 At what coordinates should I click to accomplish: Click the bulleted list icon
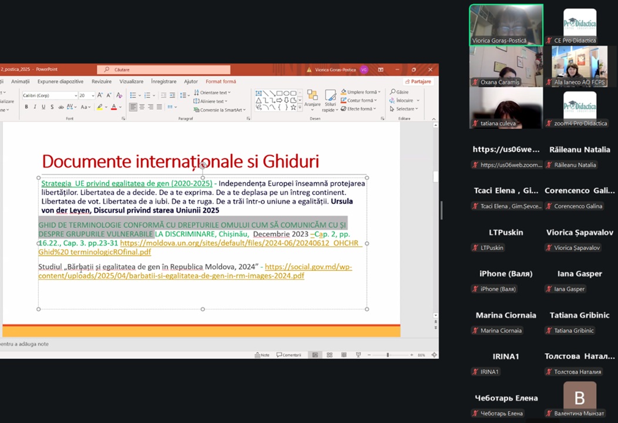(133, 95)
